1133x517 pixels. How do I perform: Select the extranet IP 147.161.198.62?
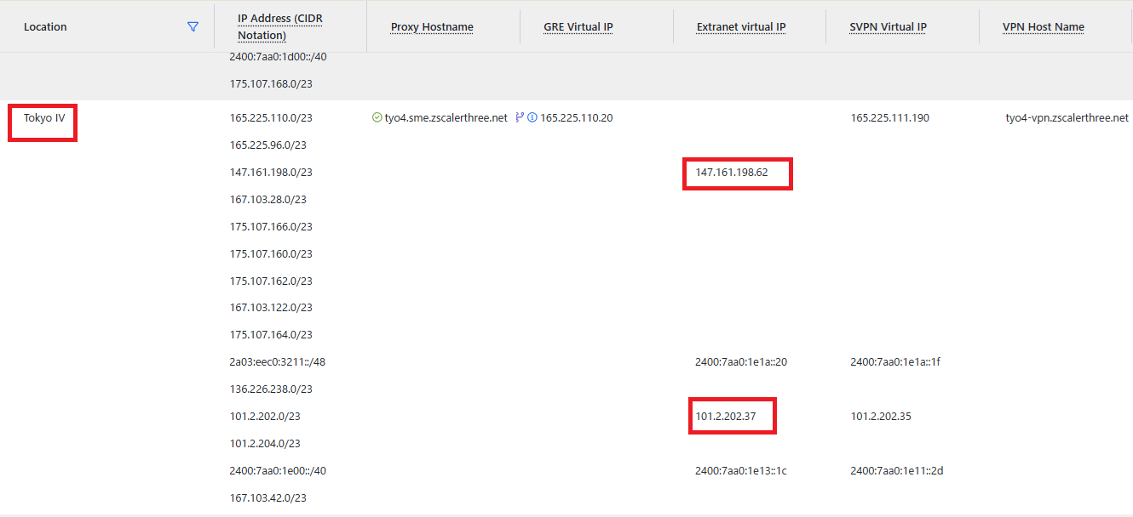point(732,173)
